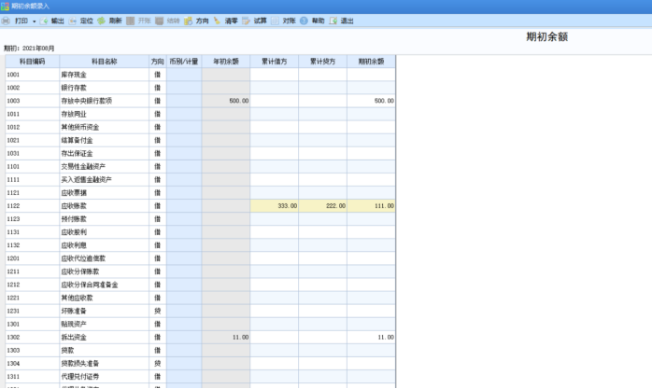Select the 年初余额 cell for 存放中央银行款项
This screenshot has height=389, width=652.
(x=225, y=100)
